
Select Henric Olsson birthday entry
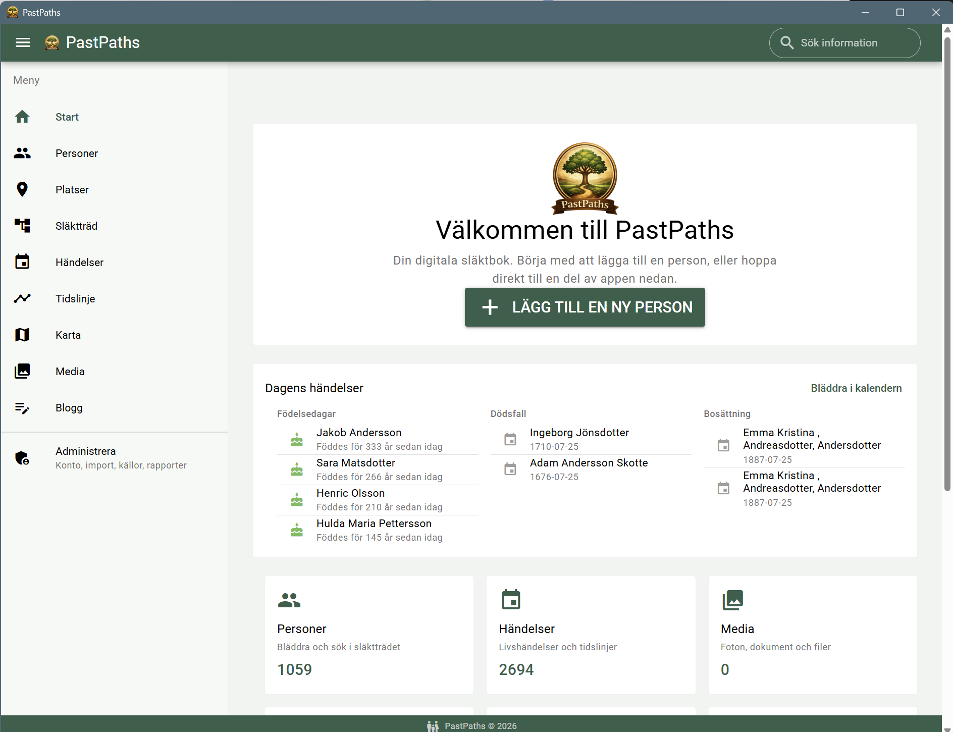coord(378,500)
